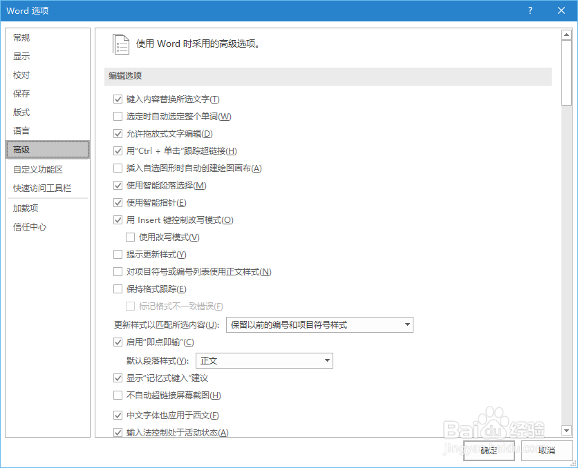The width and height of the screenshot is (578, 468).
Task: Disable 允许拖放式文字编辑
Action: [x=118, y=133]
